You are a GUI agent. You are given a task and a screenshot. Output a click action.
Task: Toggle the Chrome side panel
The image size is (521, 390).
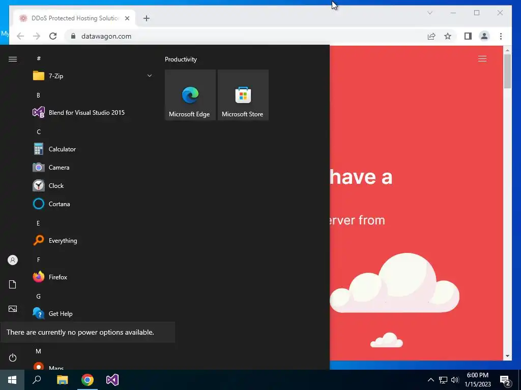pos(468,36)
